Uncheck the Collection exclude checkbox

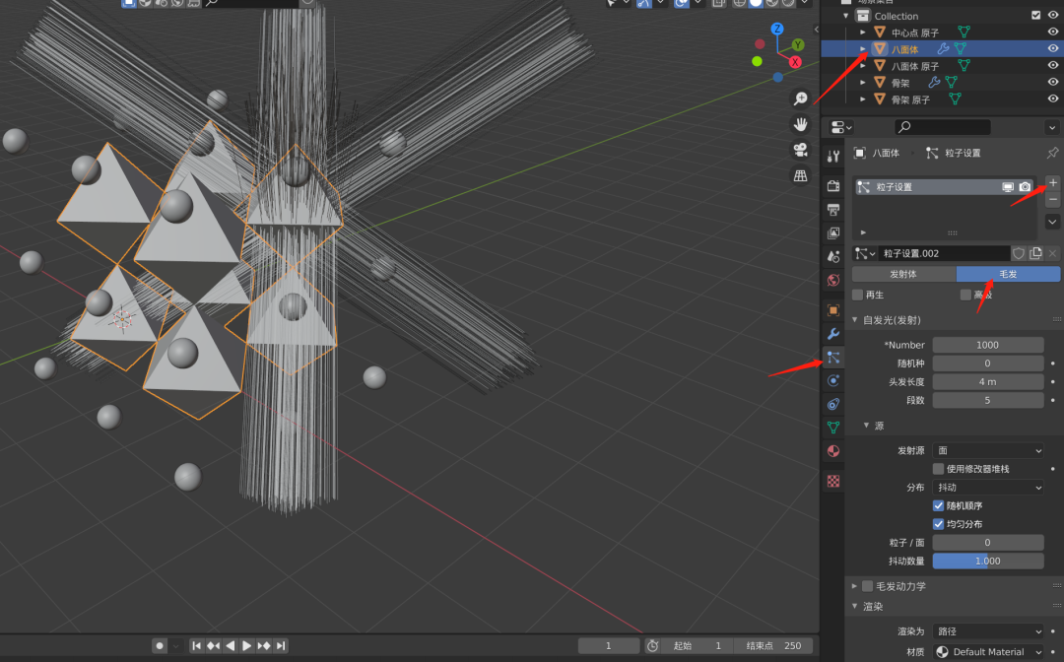click(x=1035, y=15)
